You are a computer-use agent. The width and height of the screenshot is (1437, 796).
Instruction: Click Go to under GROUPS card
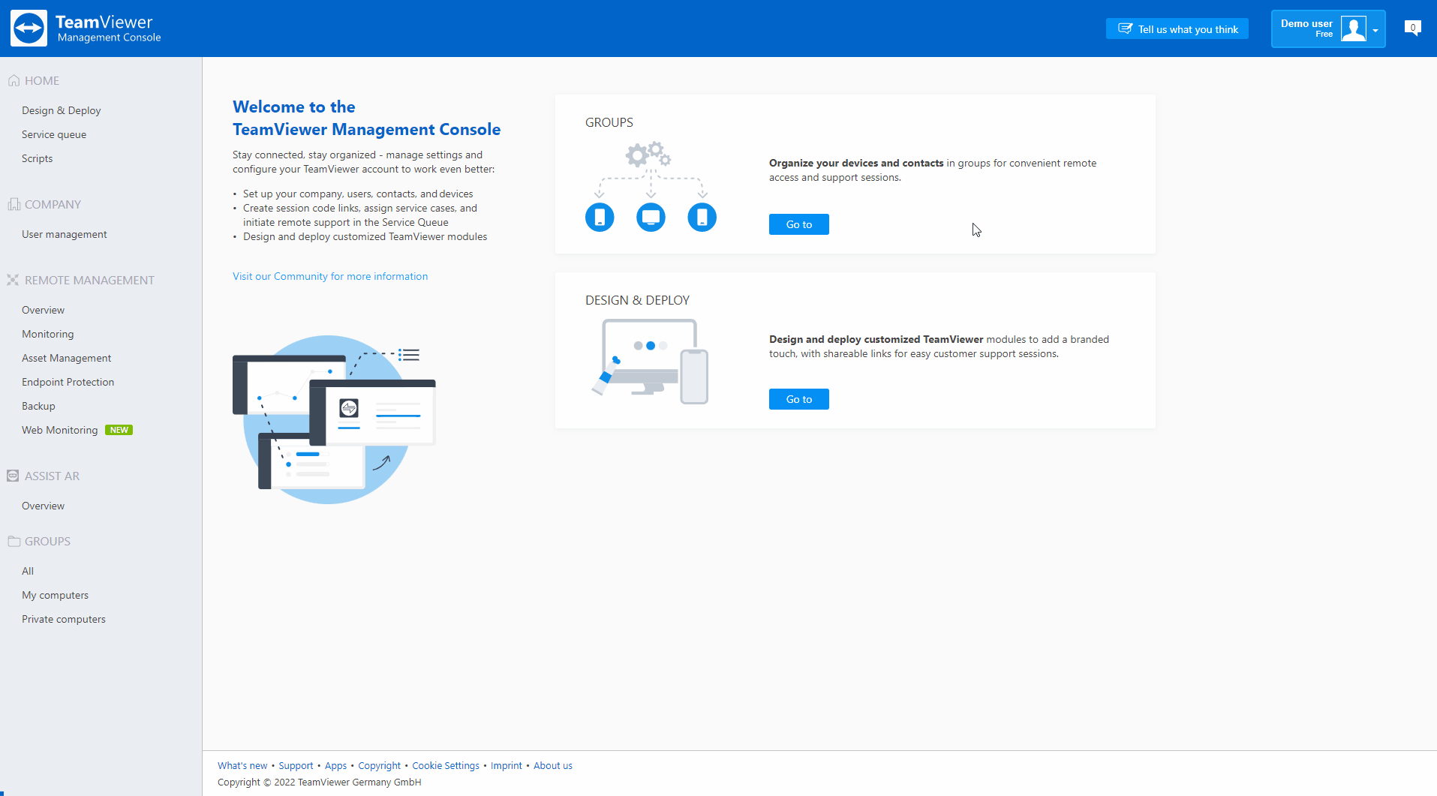(x=798, y=224)
